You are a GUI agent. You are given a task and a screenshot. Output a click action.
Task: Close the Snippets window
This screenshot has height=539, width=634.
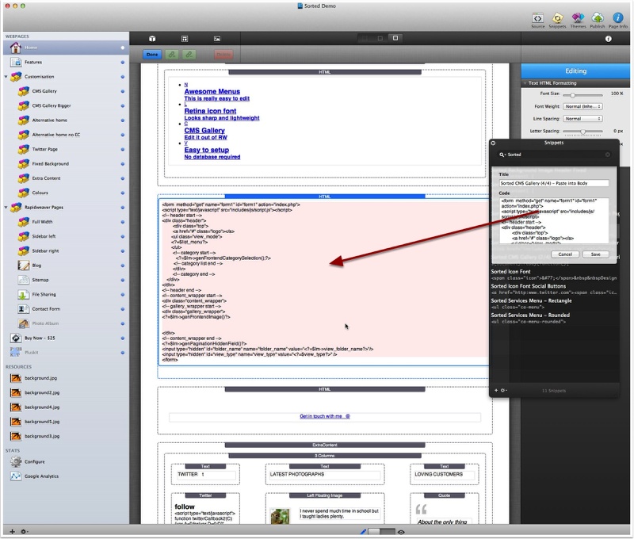coord(493,143)
